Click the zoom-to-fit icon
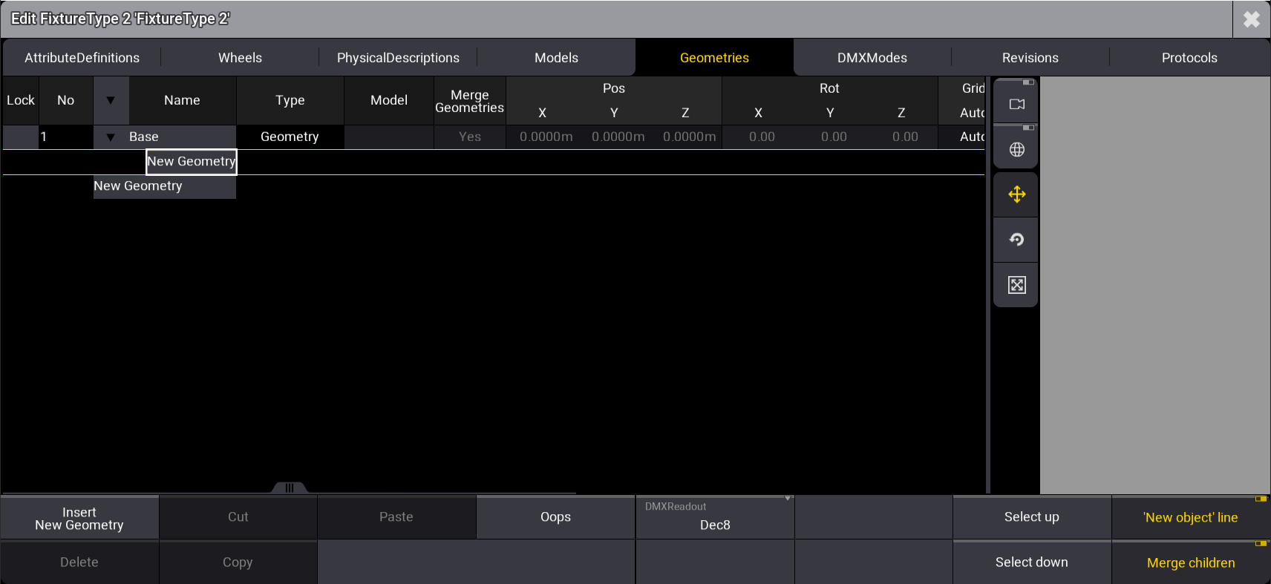1271x584 pixels. click(x=1016, y=285)
